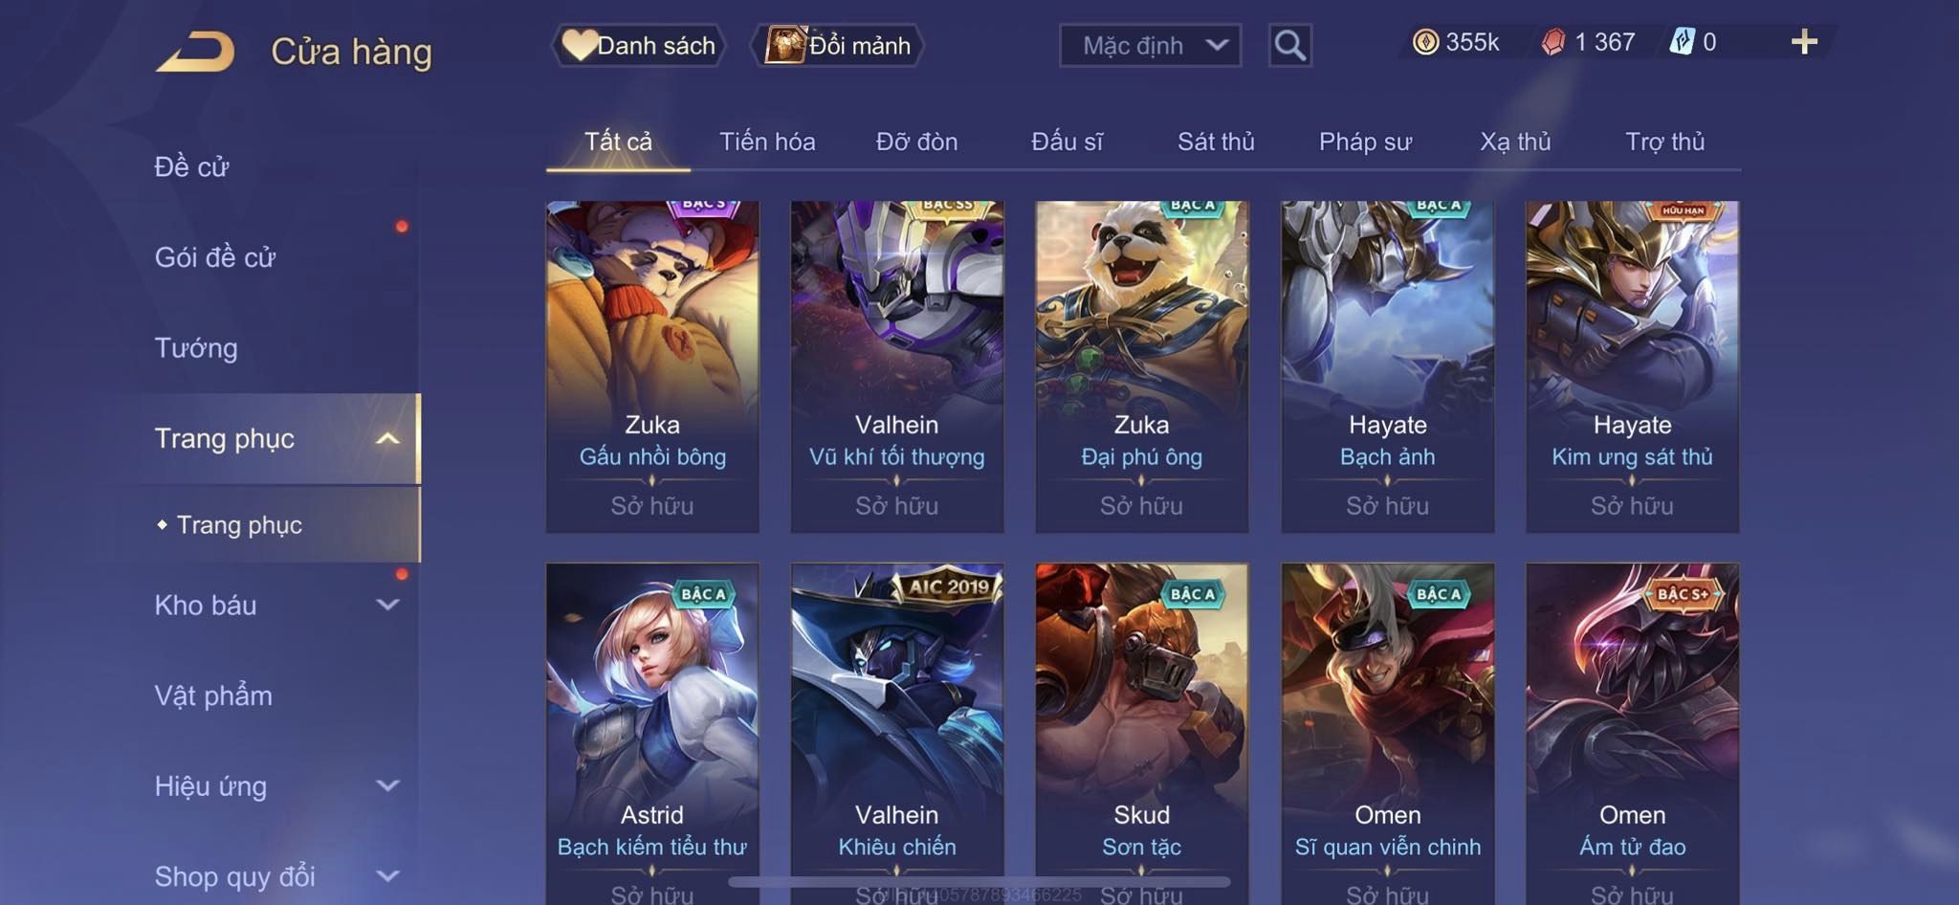
Task: Expand the Shop quy đổi section
Action: [x=387, y=875]
